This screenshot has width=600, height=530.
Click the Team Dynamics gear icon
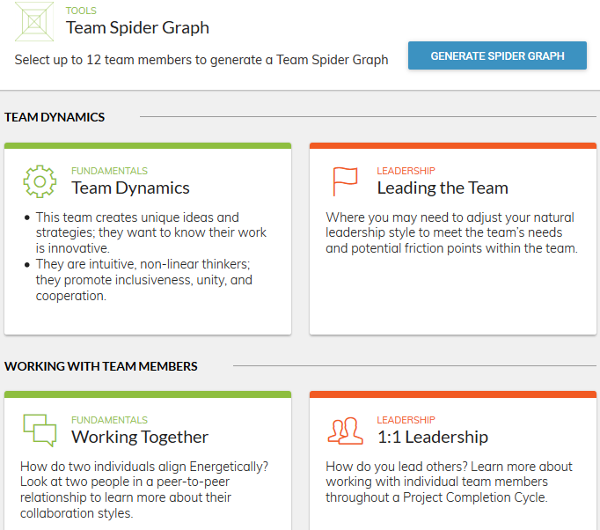(40, 181)
